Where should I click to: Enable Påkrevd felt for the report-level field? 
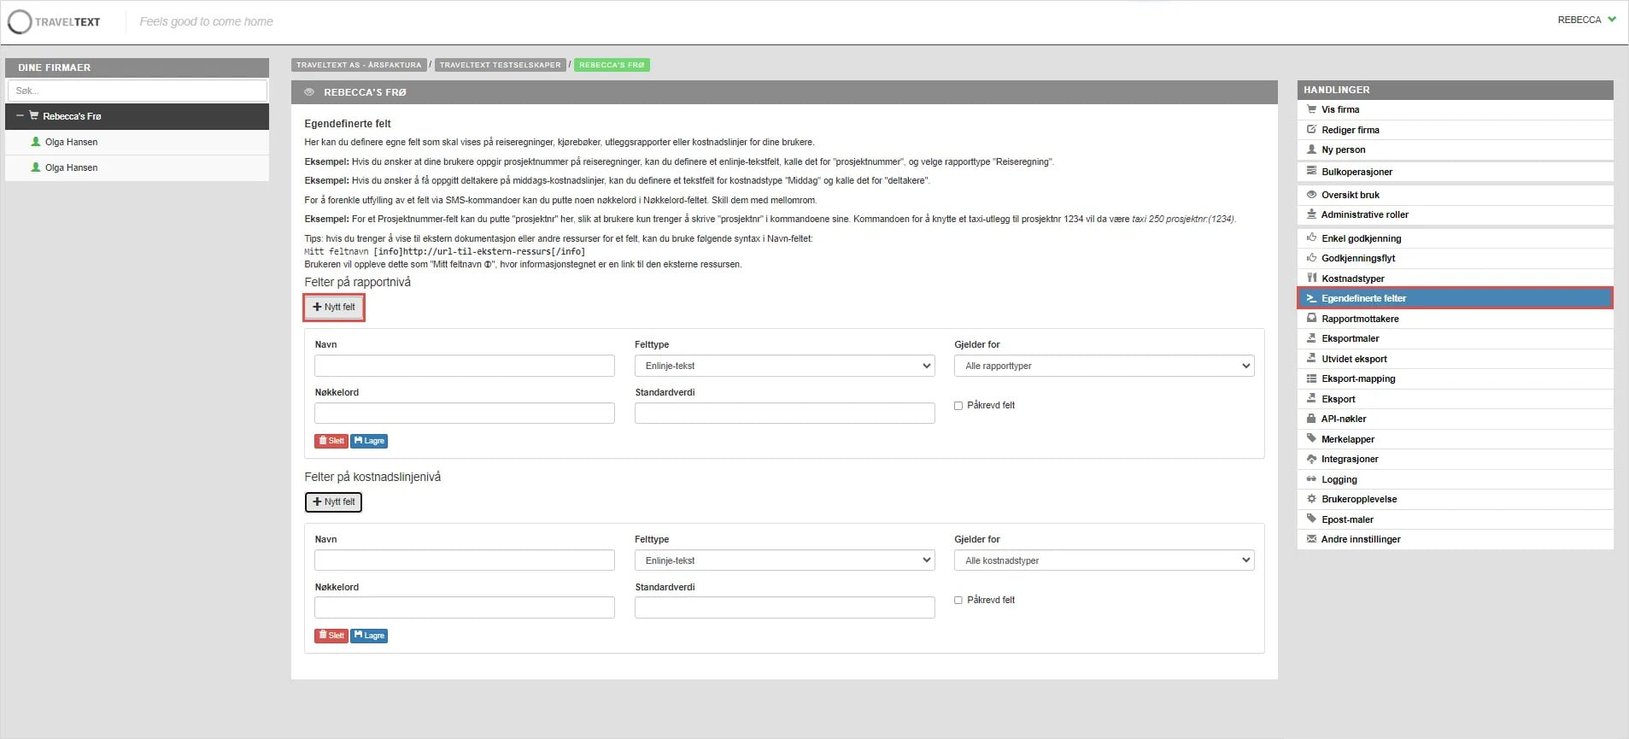[958, 406]
